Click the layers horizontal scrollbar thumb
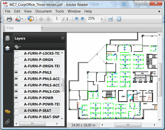The height and width of the screenshot is (130, 165). pos(32,124)
